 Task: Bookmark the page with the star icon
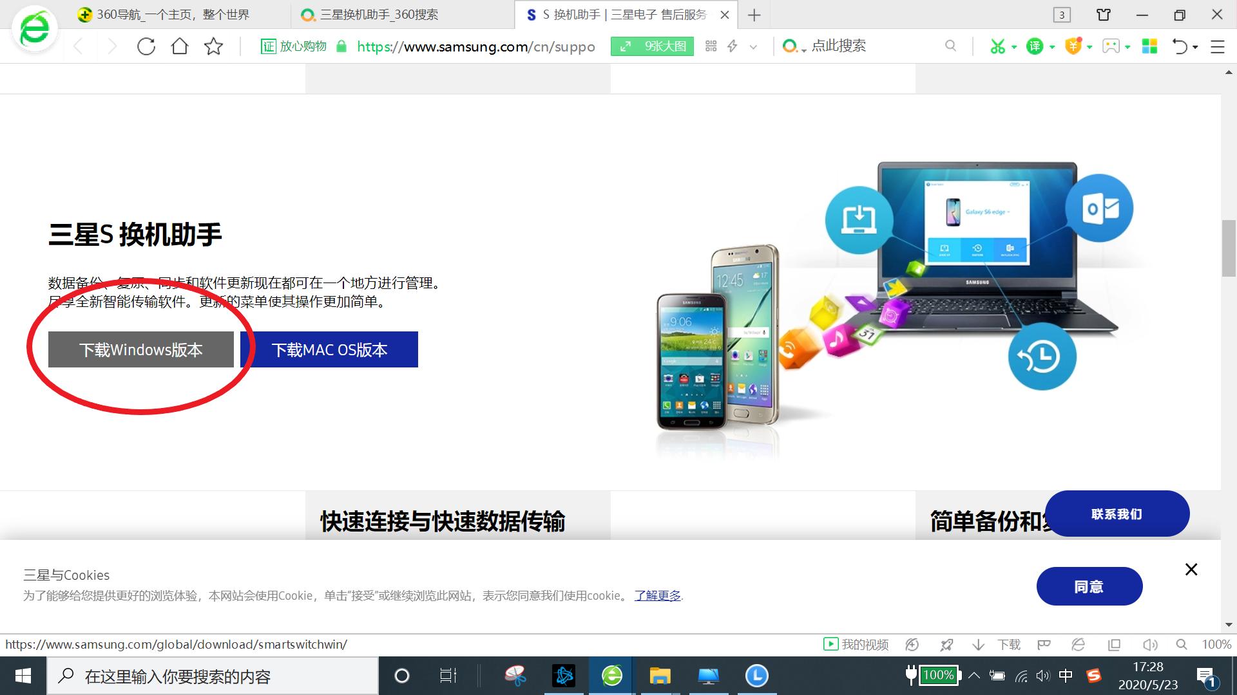coord(214,46)
